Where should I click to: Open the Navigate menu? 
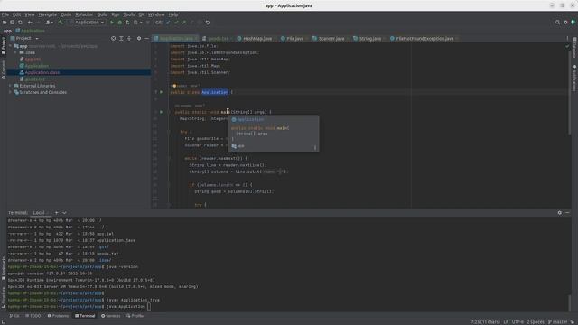(x=48, y=14)
